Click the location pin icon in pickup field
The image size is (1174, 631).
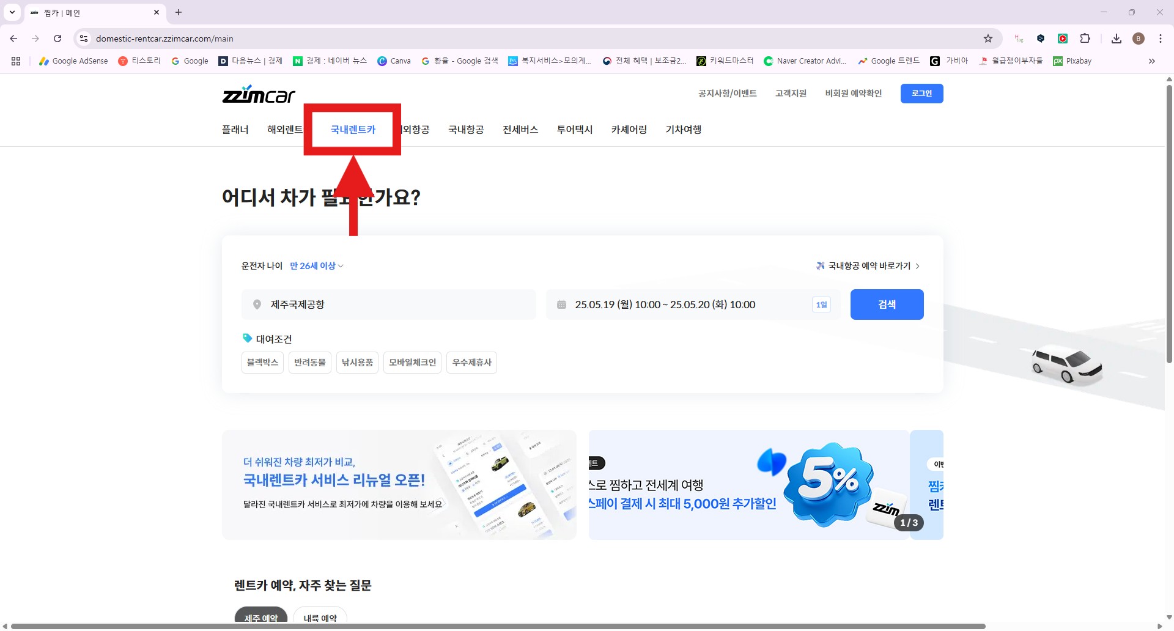pyautogui.click(x=257, y=304)
